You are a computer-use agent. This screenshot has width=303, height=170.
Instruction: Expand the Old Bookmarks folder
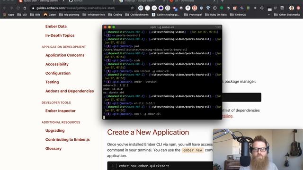point(137,15)
